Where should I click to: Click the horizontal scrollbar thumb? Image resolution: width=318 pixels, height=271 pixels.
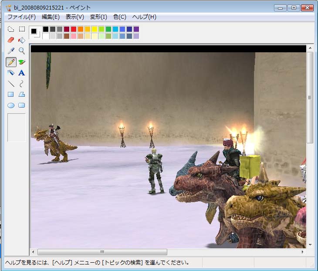tap(102, 252)
